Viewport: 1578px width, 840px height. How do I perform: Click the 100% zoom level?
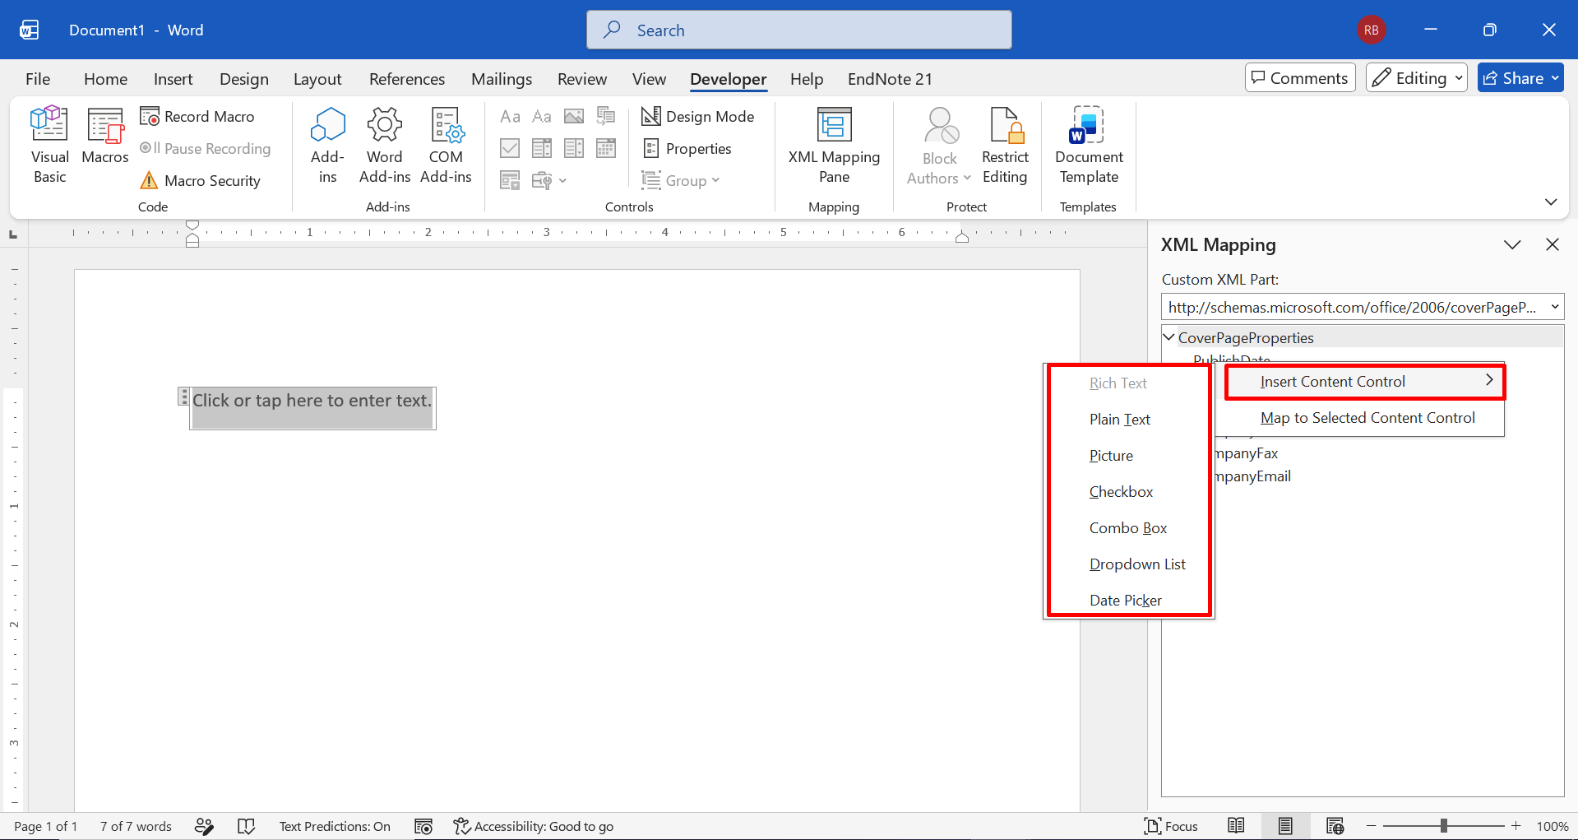coord(1553,826)
